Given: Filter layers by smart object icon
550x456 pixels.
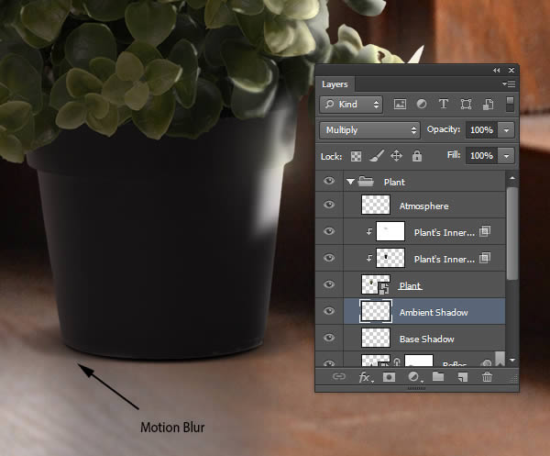Looking at the screenshot, I should [488, 105].
